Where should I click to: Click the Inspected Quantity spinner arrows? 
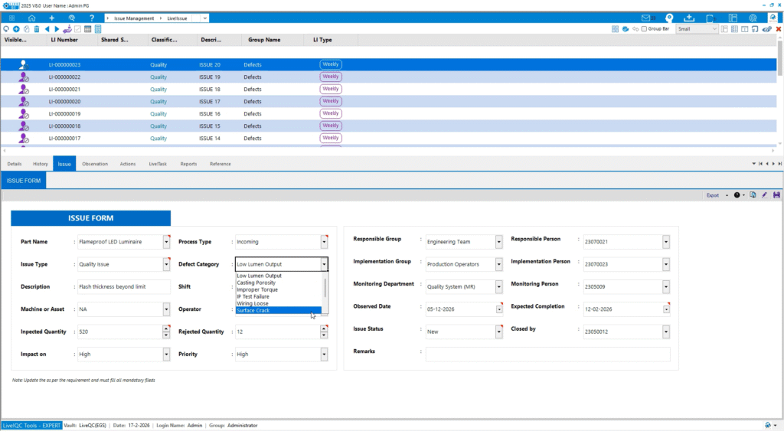click(166, 332)
